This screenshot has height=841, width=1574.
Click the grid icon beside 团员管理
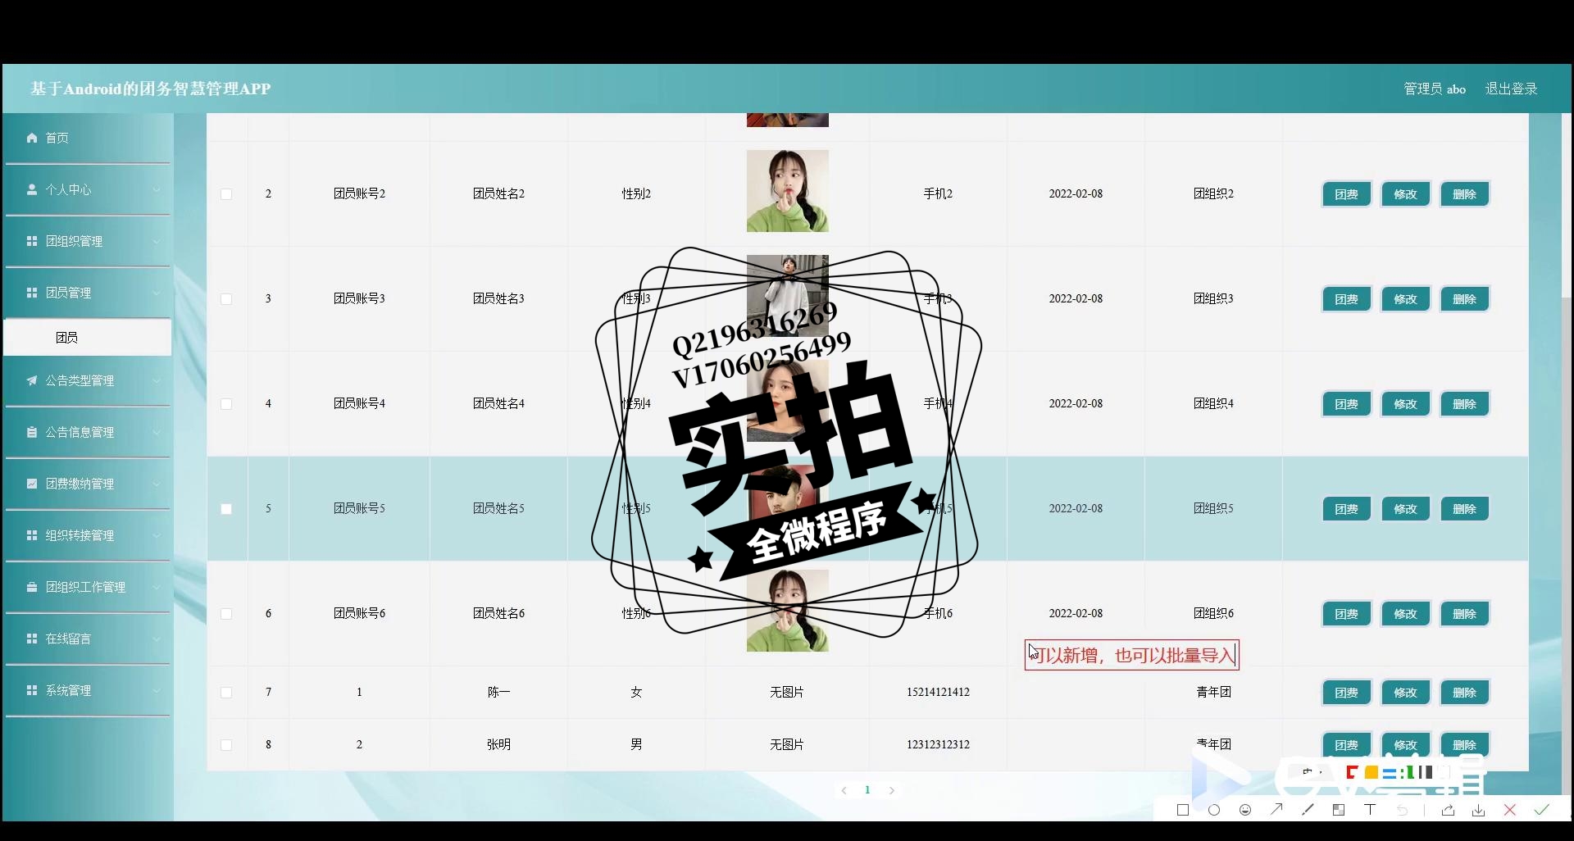(32, 293)
